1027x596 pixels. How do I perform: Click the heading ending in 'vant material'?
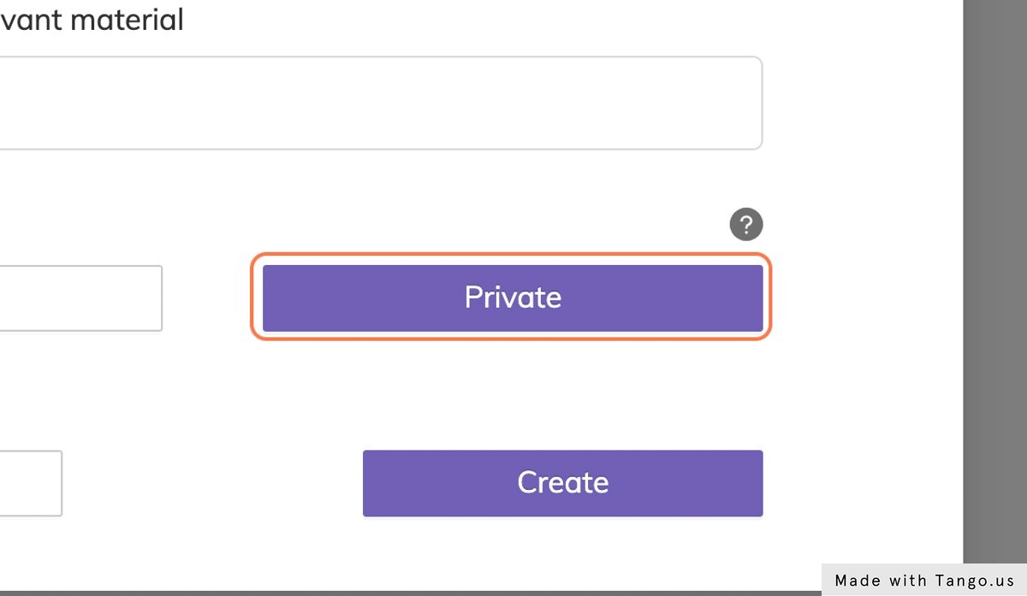point(90,19)
